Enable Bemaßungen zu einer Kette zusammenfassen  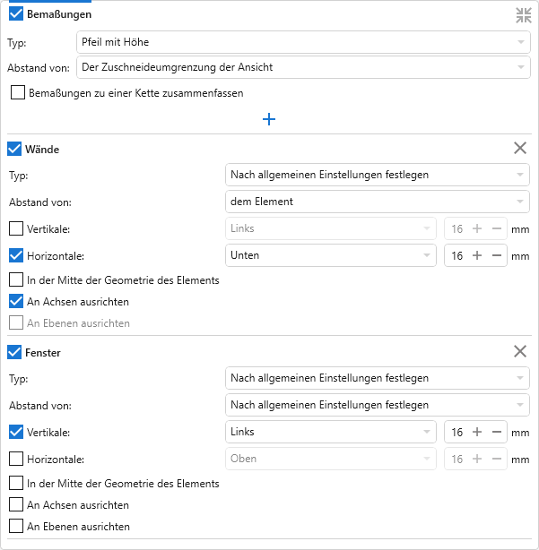click(18, 92)
